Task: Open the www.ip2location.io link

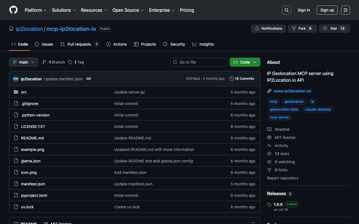Action: pos(292,91)
